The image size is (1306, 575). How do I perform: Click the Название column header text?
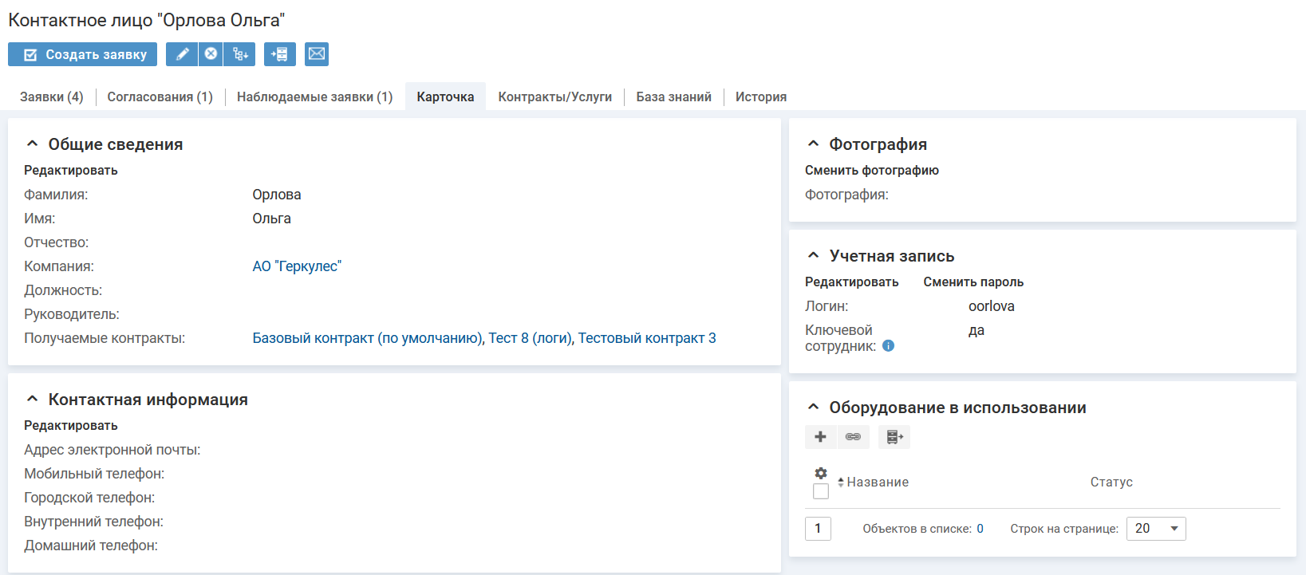pyautogui.click(x=878, y=482)
